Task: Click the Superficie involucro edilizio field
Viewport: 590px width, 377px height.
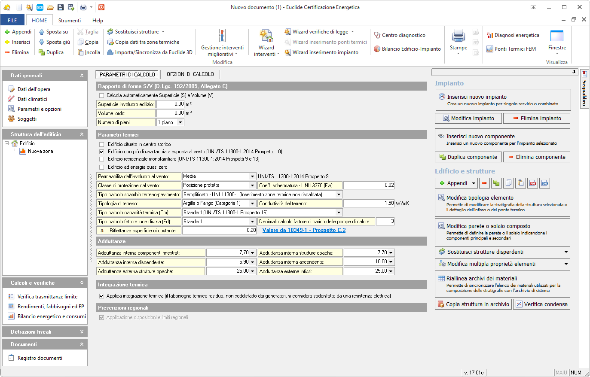Action: (x=170, y=104)
